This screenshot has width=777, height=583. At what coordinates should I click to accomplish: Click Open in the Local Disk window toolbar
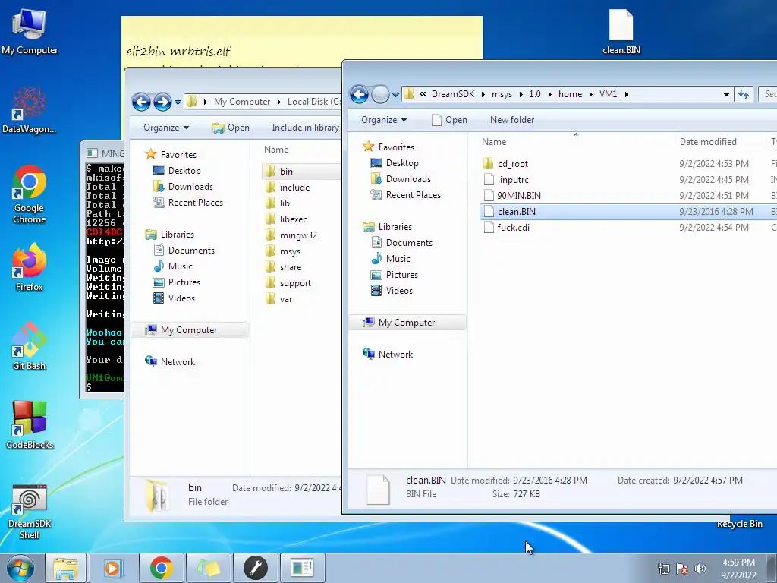point(231,128)
